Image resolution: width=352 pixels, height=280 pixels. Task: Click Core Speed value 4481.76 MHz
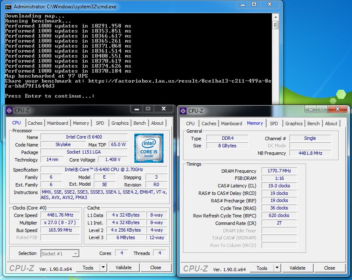pos(60,215)
